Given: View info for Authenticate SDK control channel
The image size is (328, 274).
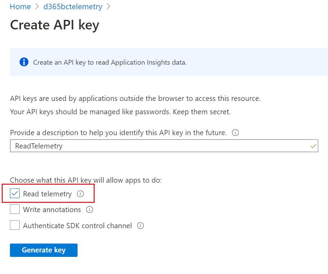Looking at the screenshot, I should pyautogui.click(x=140, y=226).
